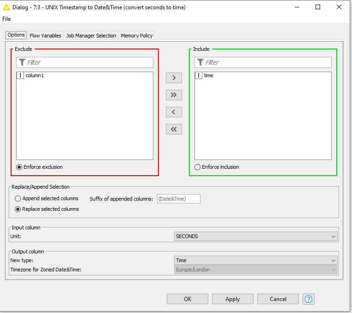This screenshot has height=313, width=352.
Task: Click the KNIME warning triangle icon in title bar
Action: (6, 7)
